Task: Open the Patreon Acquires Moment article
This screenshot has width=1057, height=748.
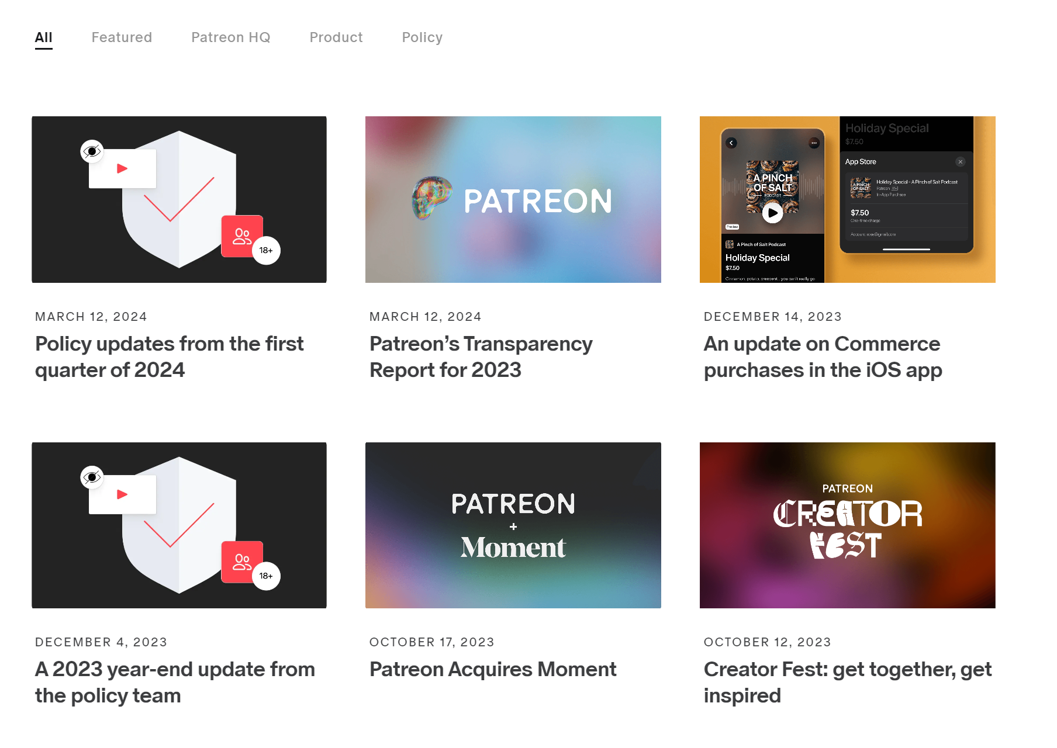Action: tap(493, 669)
